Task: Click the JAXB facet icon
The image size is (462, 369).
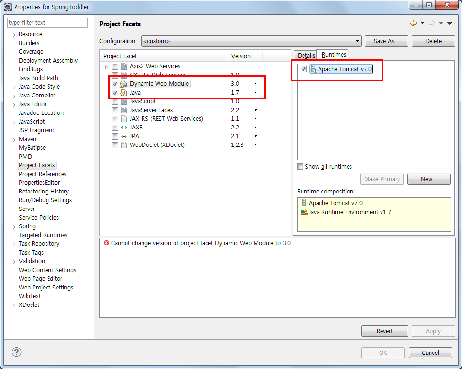Action: 124,128
